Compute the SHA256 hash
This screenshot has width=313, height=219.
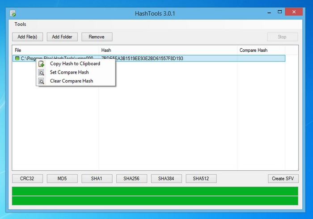pyautogui.click(x=131, y=178)
